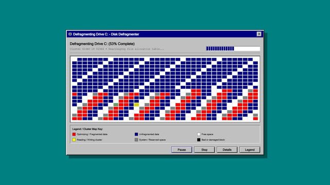Click the title bar drive icon

(70, 34)
